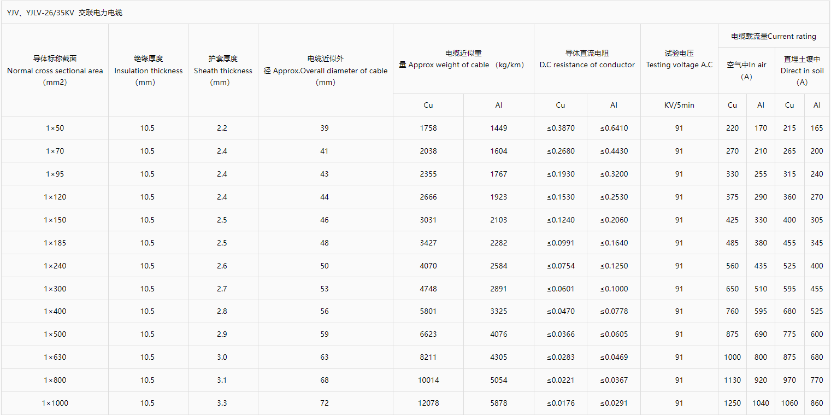Viewport: 831px width, 415px height.
Task: Click the 直埋土壤中 Direct in soil subheader
Action: 802,71
